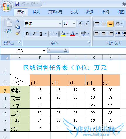The height and width of the screenshot is (139, 126).
Task: Open the 审阅 ribbon tab
Action: [x=105, y=12]
